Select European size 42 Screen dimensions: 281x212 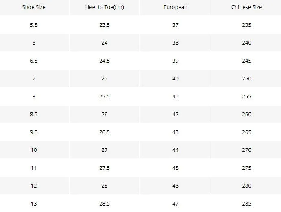175,114
